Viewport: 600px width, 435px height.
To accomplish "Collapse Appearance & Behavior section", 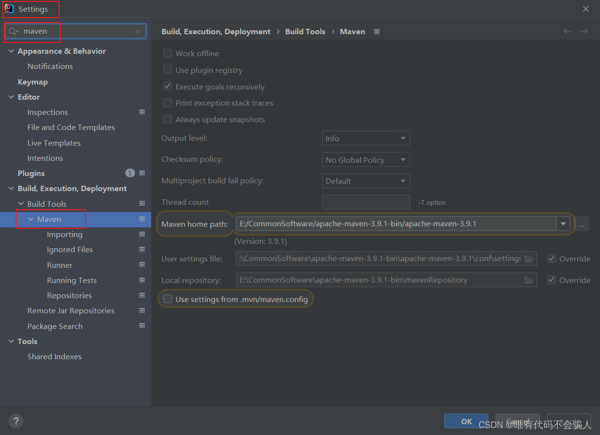I will click(x=11, y=51).
